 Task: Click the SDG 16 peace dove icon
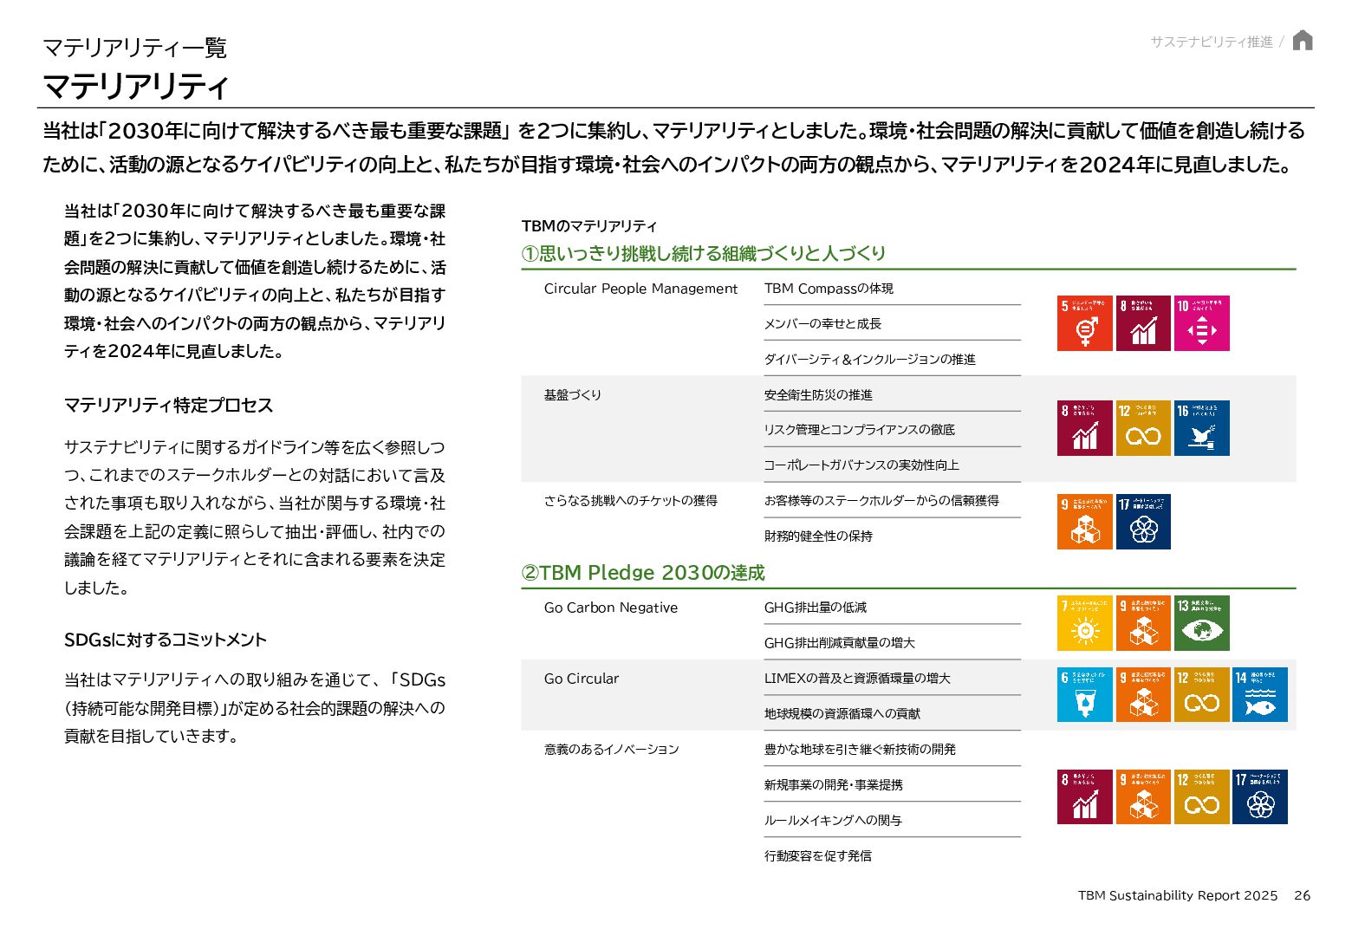(1201, 428)
